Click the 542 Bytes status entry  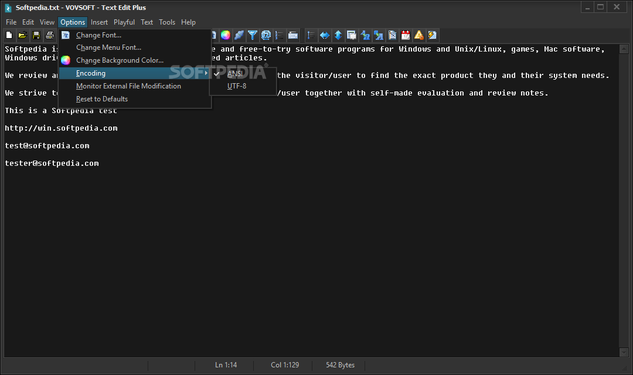point(340,365)
